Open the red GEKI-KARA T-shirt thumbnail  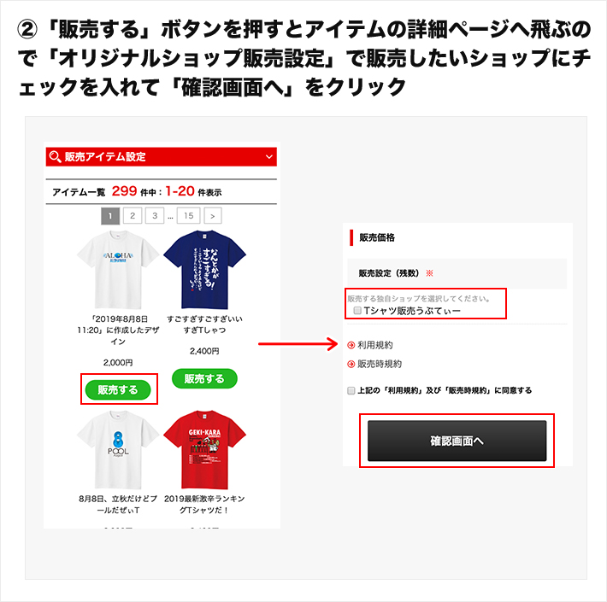pyautogui.click(x=204, y=450)
